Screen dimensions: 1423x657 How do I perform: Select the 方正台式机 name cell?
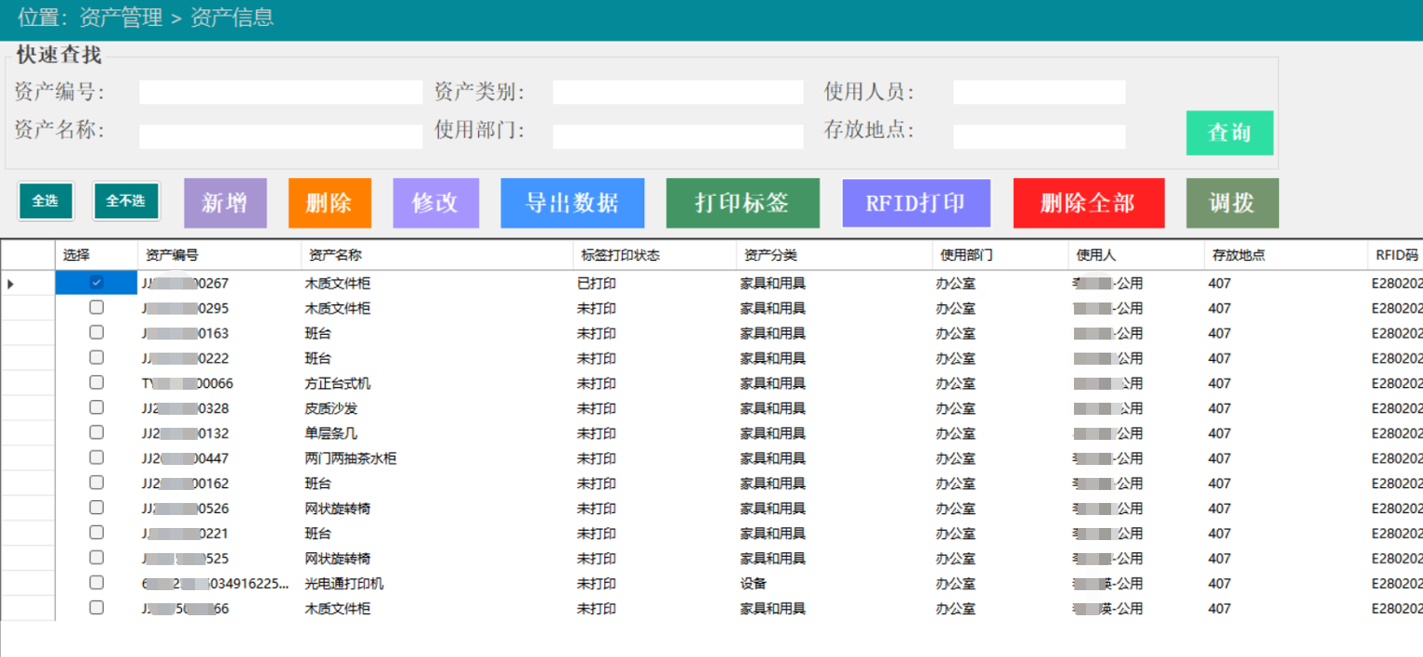(437, 383)
